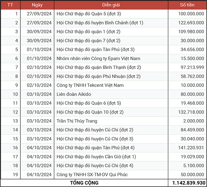Click 'Hội Chữ thập đỏ Quận 10 (đợt 2)'
The width and height of the screenshot is (207, 187).
tap(90, 112)
